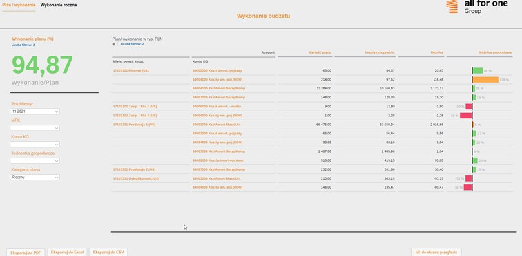Open the Rok/Miesiąc dropdown showing 11 2021
This screenshot has height=256, width=522.
[35, 111]
